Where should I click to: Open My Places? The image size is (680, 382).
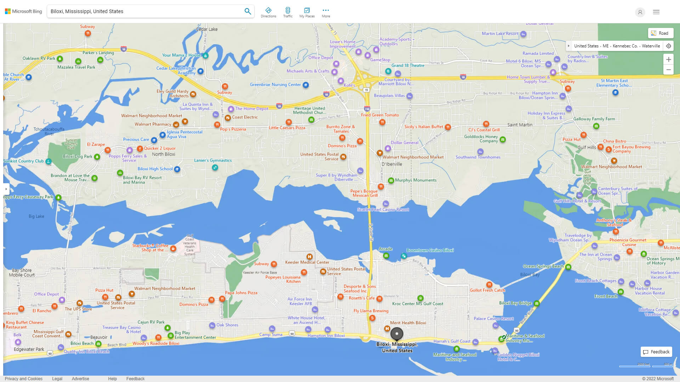pyautogui.click(x=307, y=12)
